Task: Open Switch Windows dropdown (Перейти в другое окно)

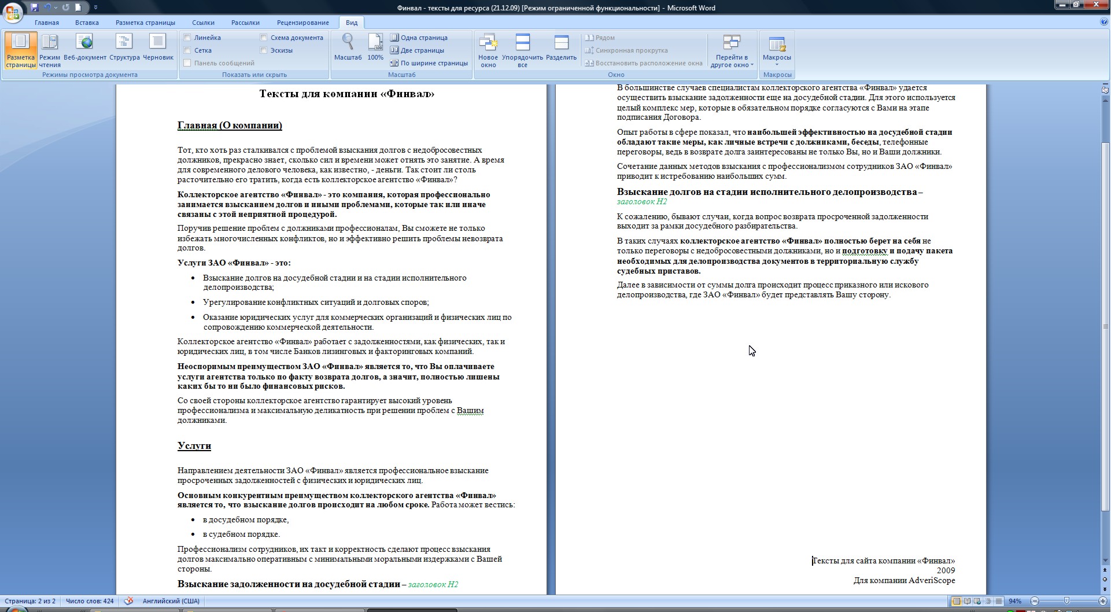Action: pos(732,58)
